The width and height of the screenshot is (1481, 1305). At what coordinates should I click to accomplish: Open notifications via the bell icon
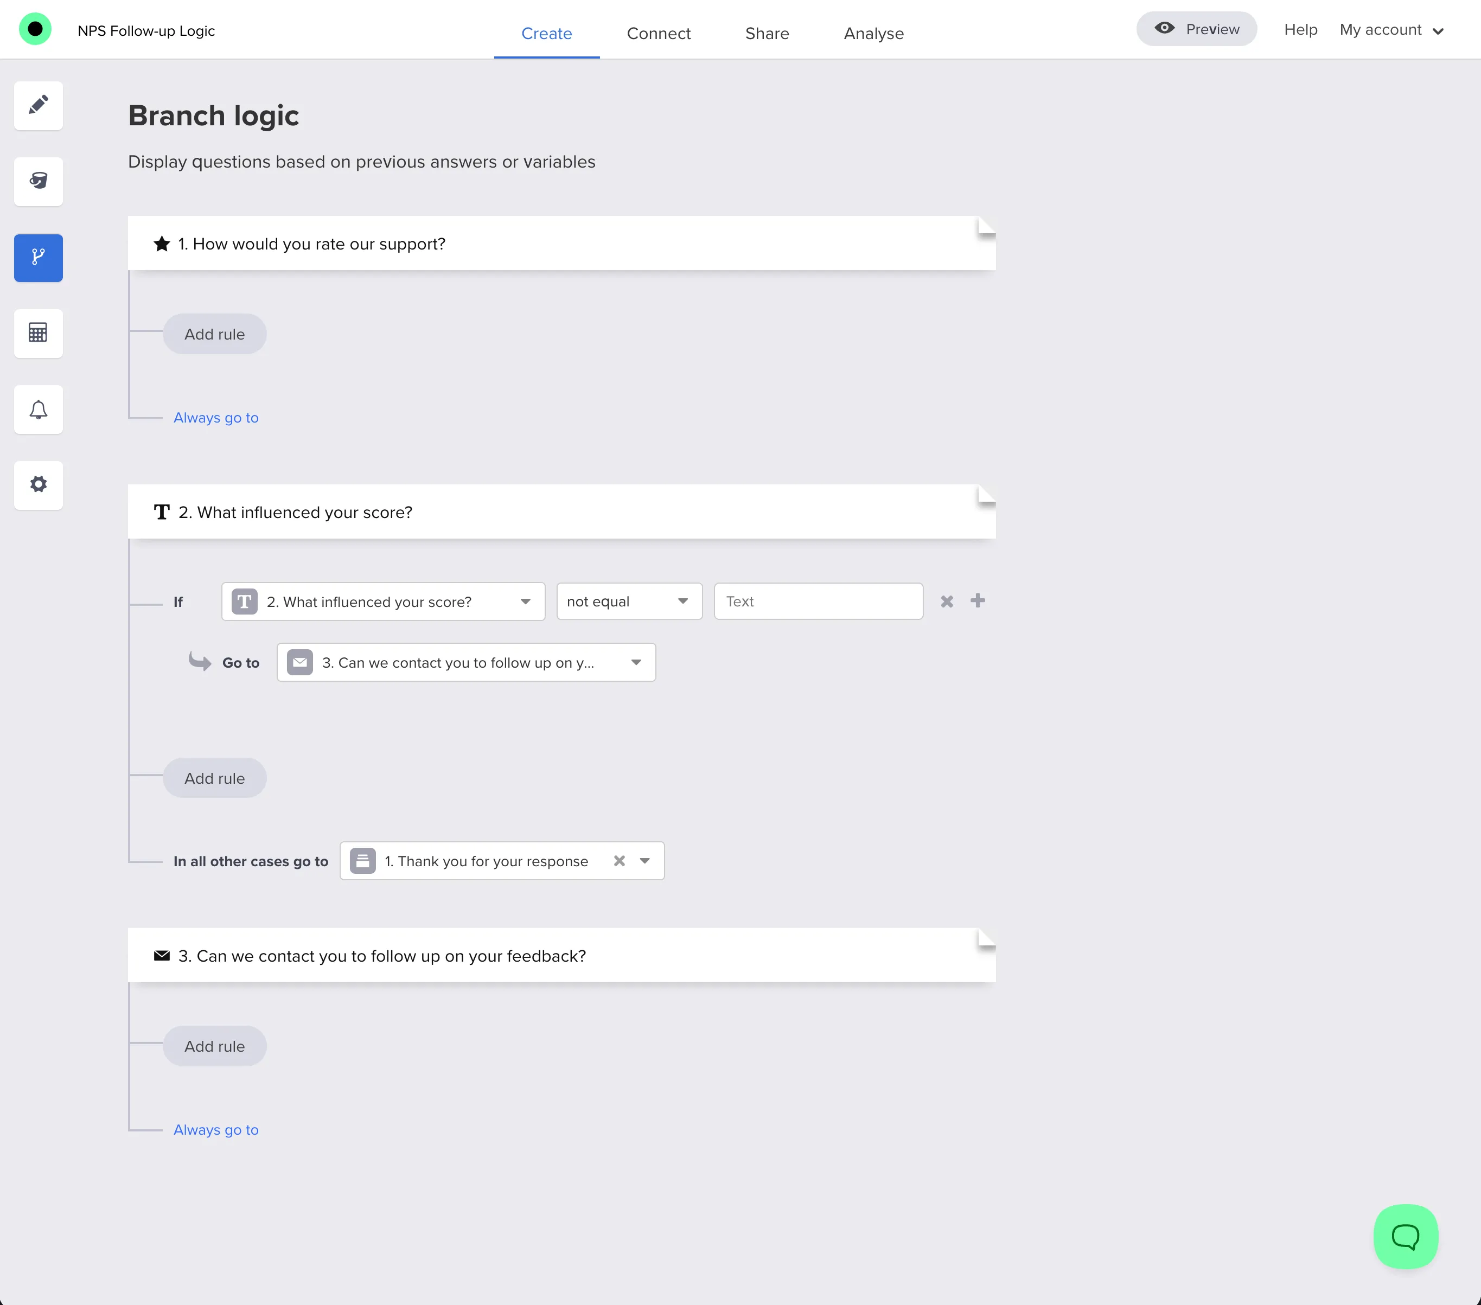coord(37,410)
